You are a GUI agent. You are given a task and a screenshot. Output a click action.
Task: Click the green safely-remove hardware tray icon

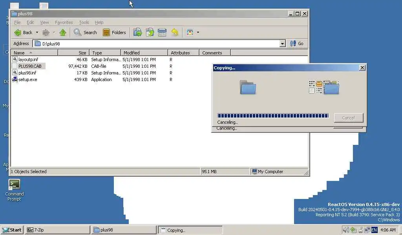click(x=353, y=230)
